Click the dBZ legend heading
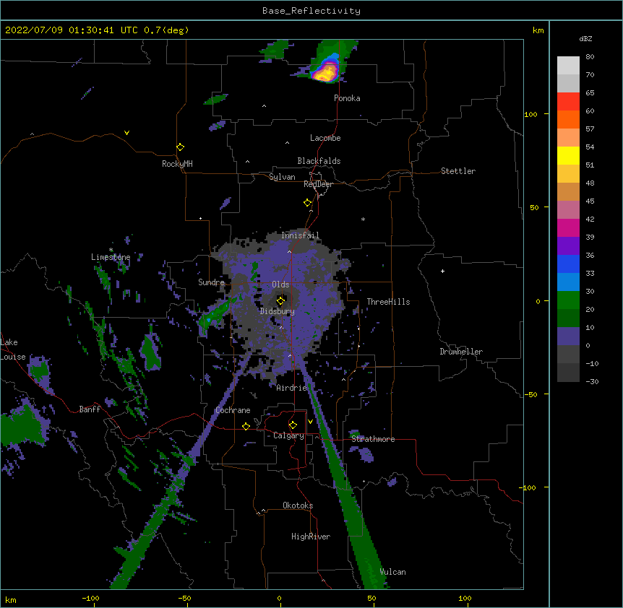The height and width of the screenshot is (608, 623). point(585,38)
